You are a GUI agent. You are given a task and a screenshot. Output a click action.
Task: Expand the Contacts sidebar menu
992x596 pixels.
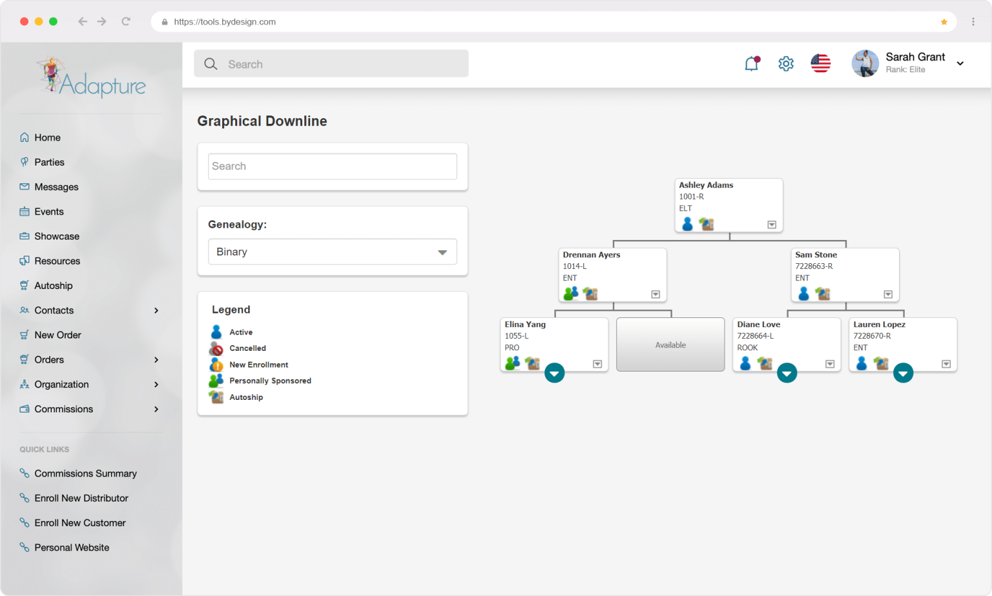click(156, 310)
